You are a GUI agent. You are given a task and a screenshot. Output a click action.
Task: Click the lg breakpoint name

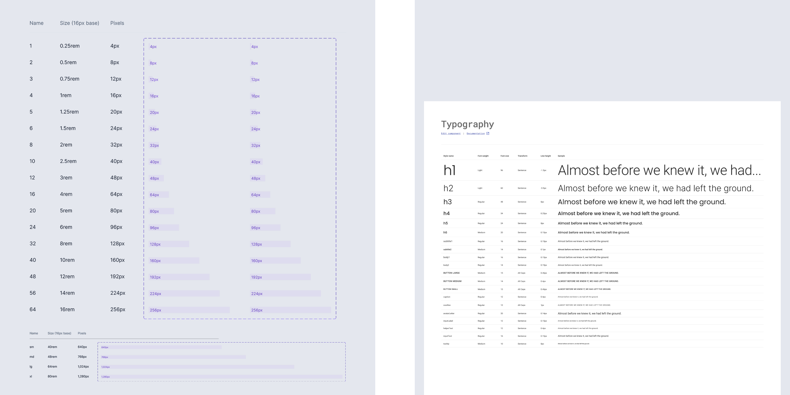(x=31, y=367)
